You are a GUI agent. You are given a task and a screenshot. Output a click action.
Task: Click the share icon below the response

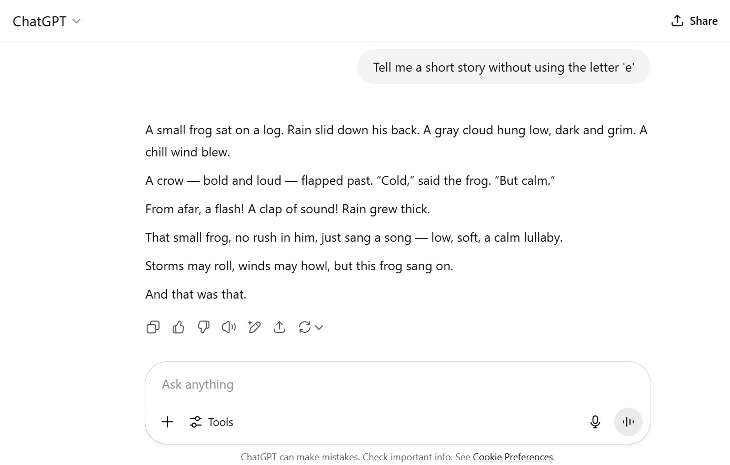279,327
